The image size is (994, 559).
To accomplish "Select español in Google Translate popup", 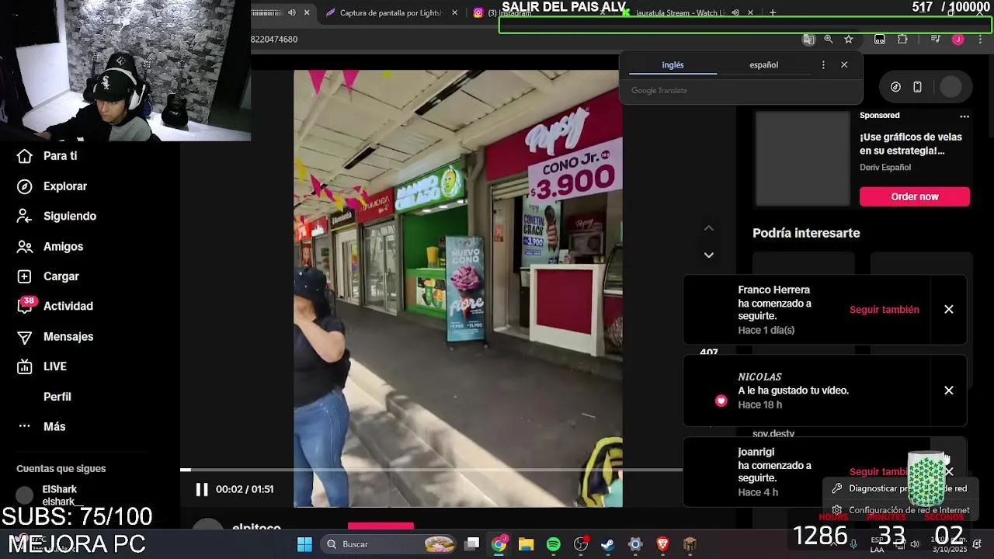I will (x=763, y=65).
